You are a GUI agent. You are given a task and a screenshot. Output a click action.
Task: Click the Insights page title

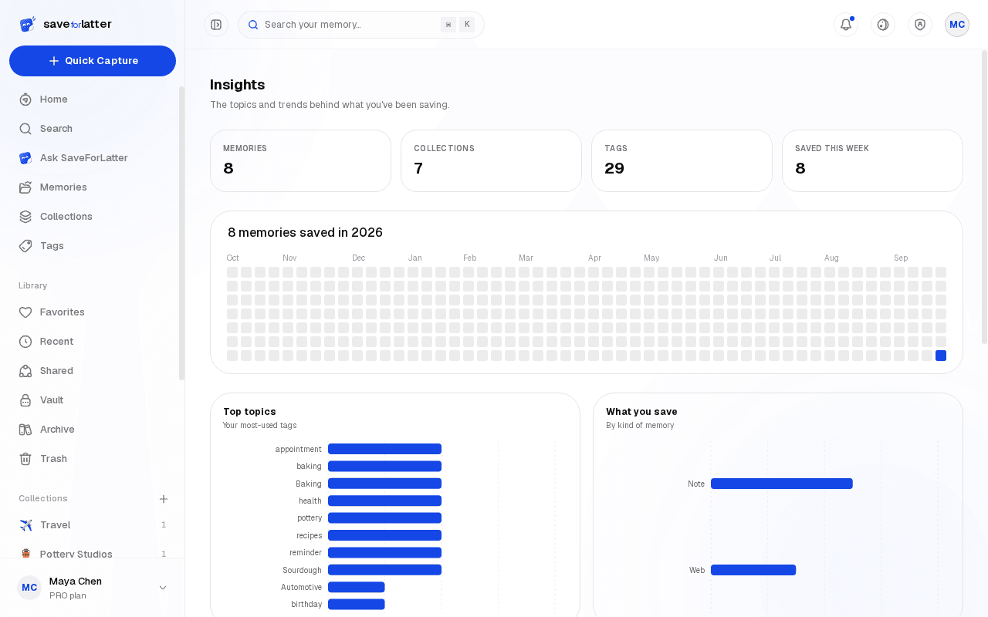click(238, 85)
